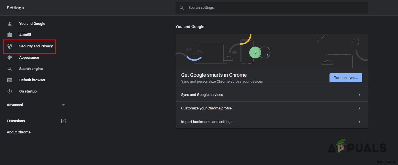Select the palette icon next to Appearance
398x165 pixels.
10,57
